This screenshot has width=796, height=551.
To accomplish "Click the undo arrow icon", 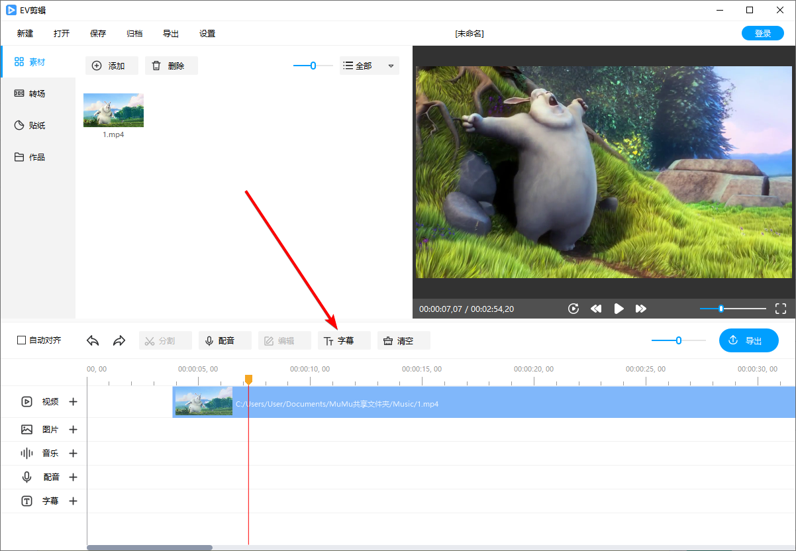I will [93, 340].
